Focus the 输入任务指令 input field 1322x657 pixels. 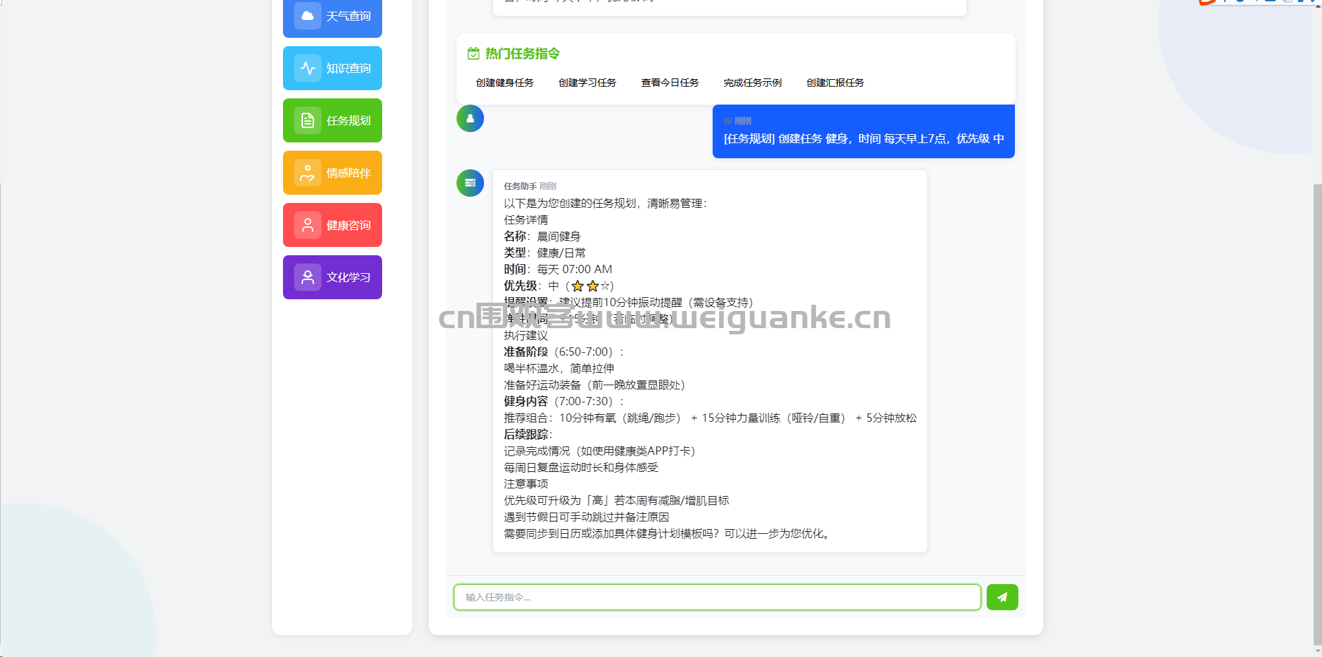coord(717,597)
